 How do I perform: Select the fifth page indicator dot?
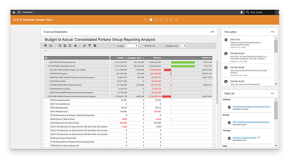click(166, 20)
